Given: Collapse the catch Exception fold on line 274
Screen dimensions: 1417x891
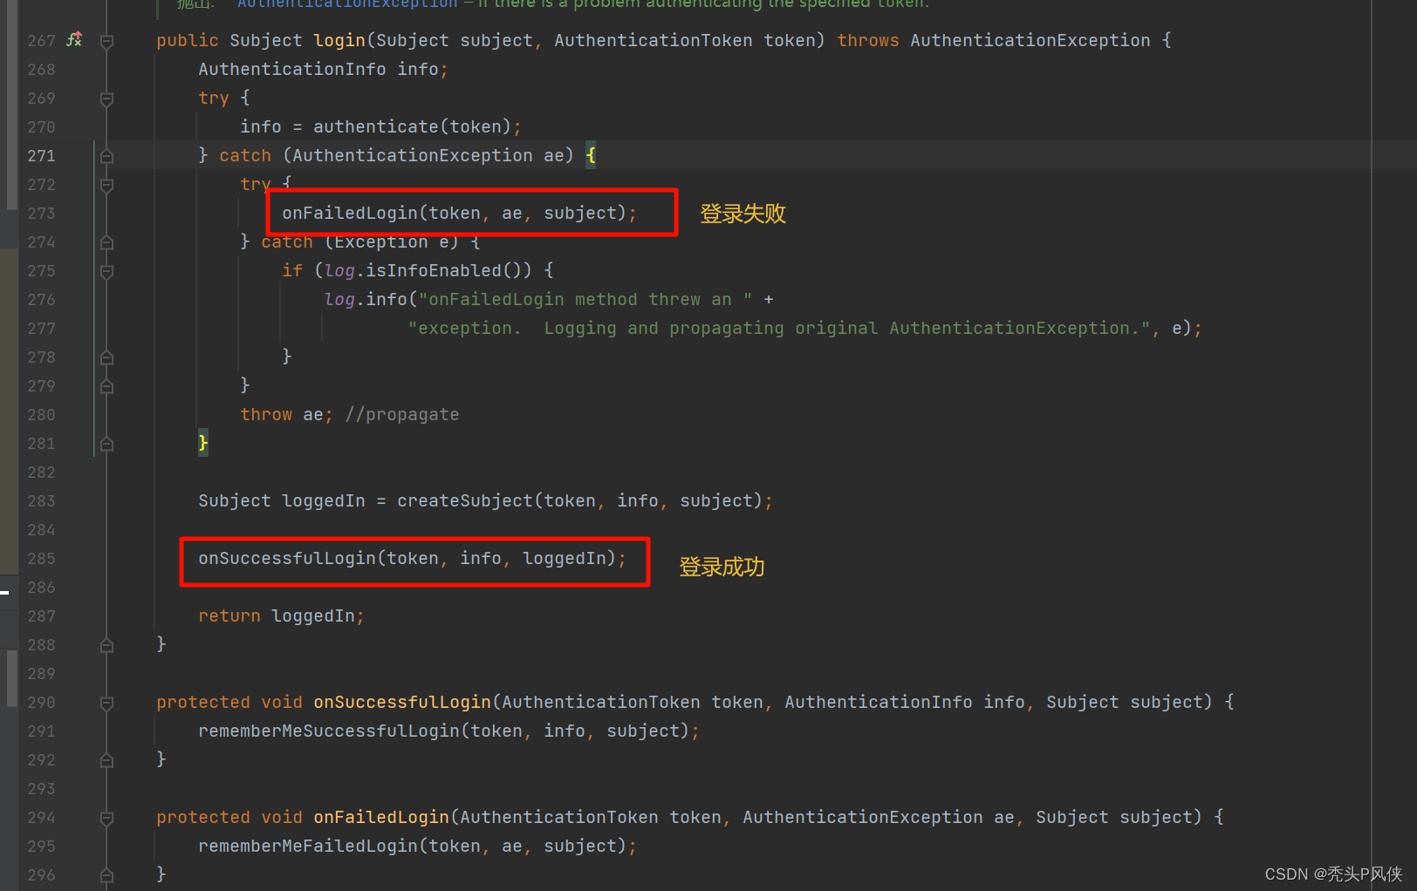Looking at the screenshot, I should (106, 242).
